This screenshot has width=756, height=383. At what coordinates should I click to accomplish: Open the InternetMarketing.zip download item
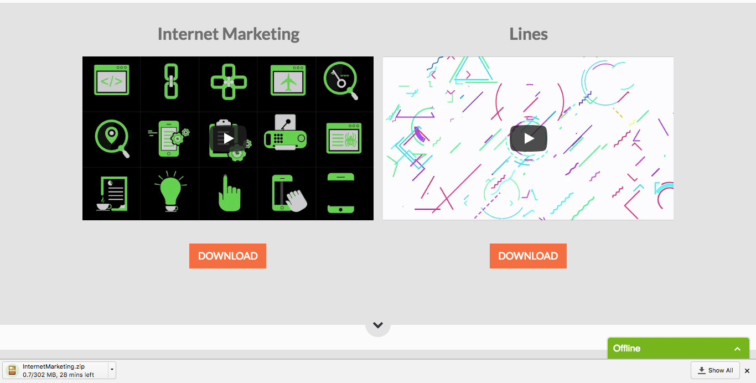pos(56,370)
